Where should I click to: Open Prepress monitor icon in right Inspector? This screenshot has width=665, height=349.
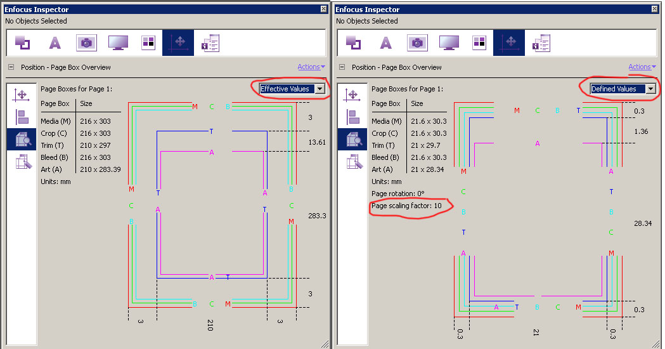[x=449, y=43]
